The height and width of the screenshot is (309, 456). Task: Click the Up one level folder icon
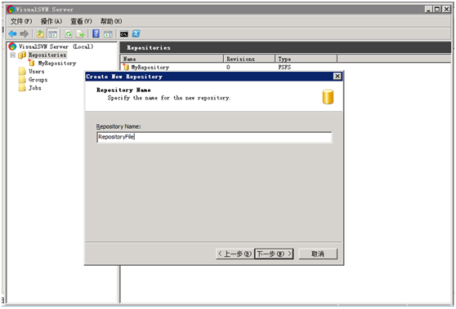(x=40, y=34)
